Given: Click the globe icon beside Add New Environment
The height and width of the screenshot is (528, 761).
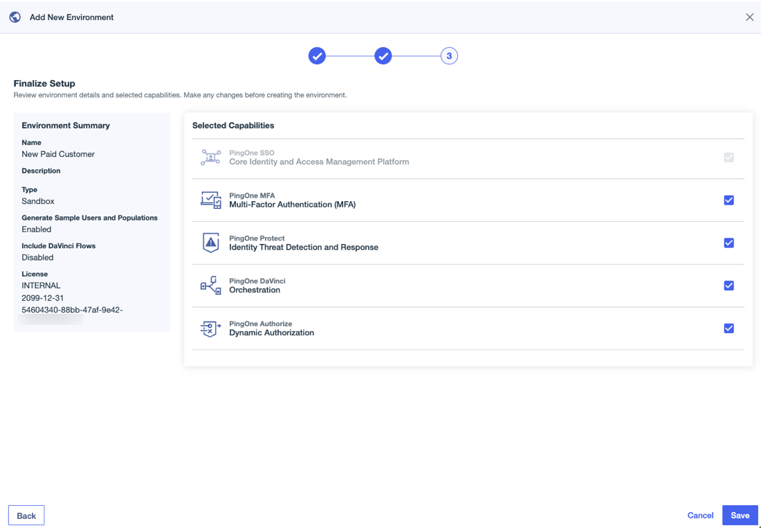Looking at the screenshot, I should 15,17.
